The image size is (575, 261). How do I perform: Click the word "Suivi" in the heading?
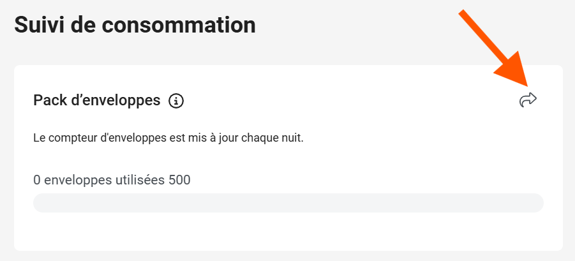[41, 26]
